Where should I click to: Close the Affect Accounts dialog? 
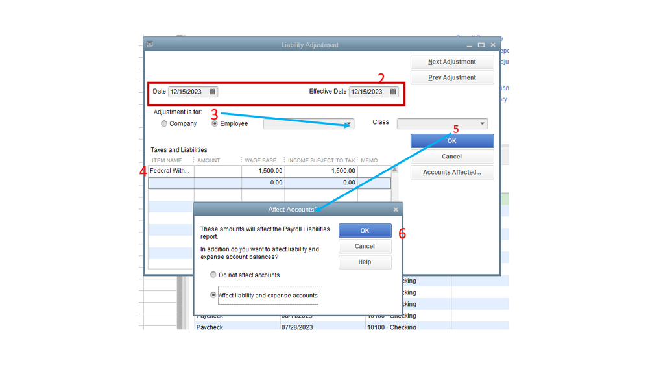point(396,210)
